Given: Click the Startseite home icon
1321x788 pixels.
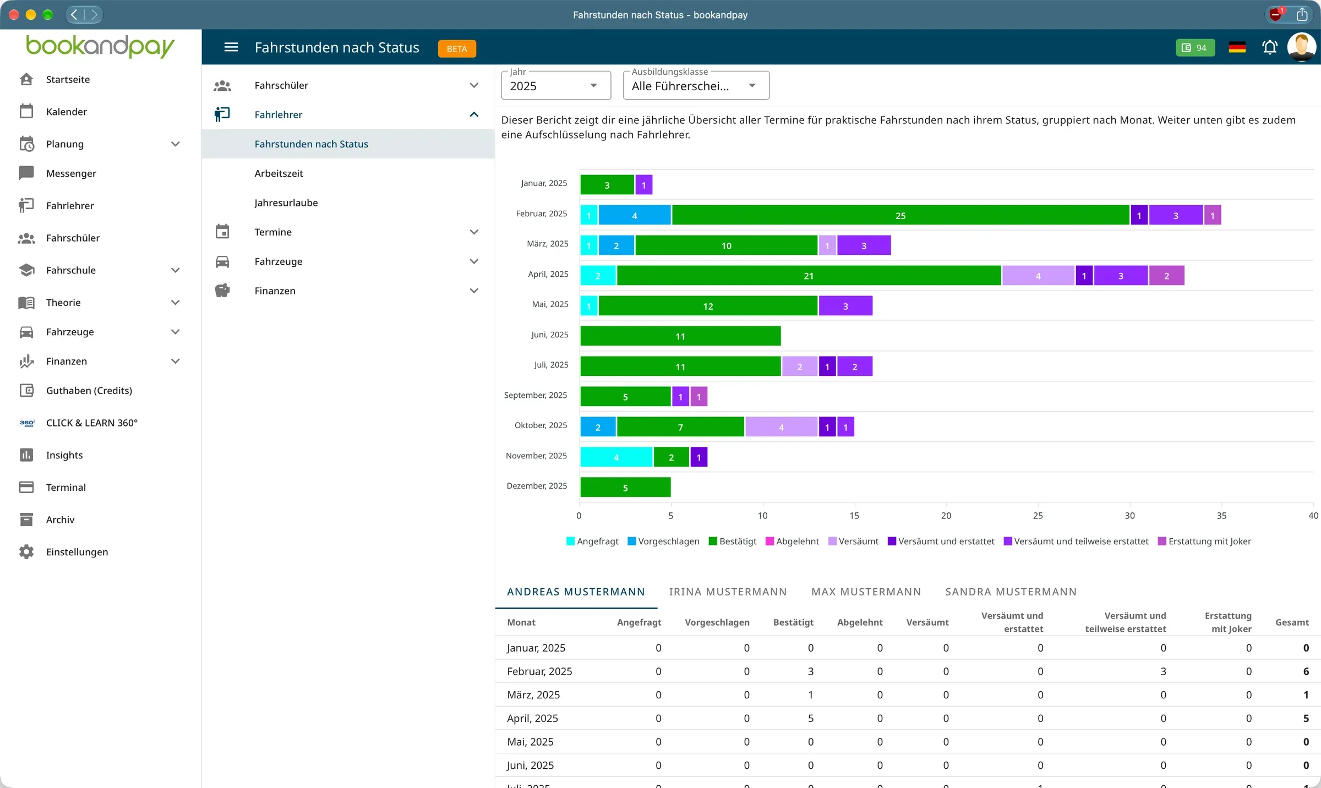Looking at the screenshot, I should (26, 79).
